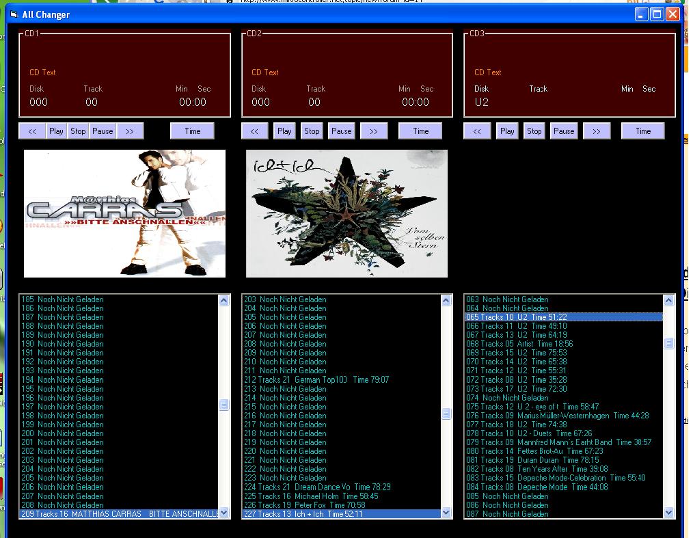Stop playback on CD1
This screenshot has width=693, height=538.
pos(78,131)
